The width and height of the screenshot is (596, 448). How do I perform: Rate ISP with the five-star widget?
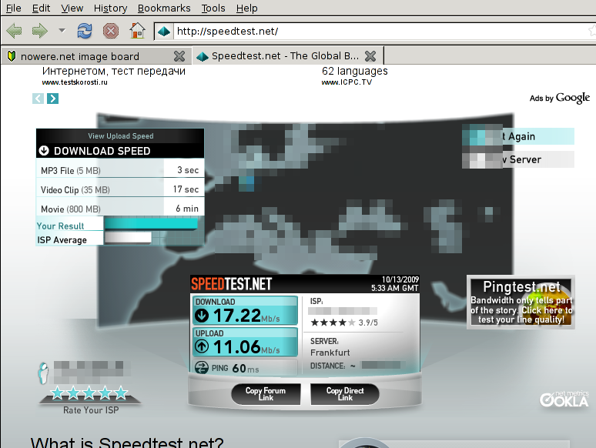(89, 393)
